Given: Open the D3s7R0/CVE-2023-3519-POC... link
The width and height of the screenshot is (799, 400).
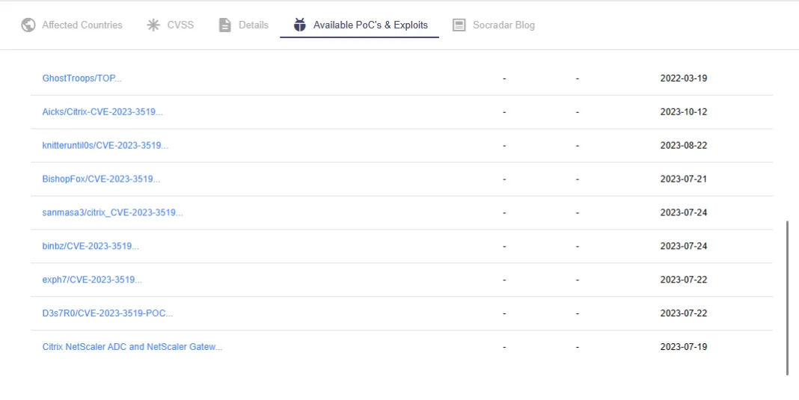Looking at the screenshot, I should point(108,314).
